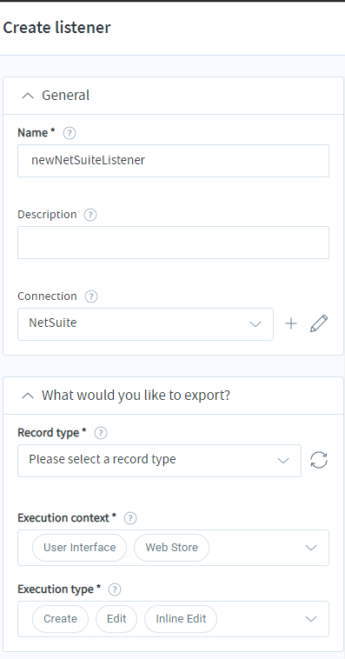Show help for Connection field

tap(90, 296)
